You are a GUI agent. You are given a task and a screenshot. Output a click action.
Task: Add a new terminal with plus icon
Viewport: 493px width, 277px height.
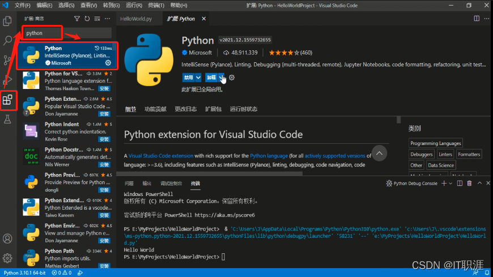click(444, 184)
